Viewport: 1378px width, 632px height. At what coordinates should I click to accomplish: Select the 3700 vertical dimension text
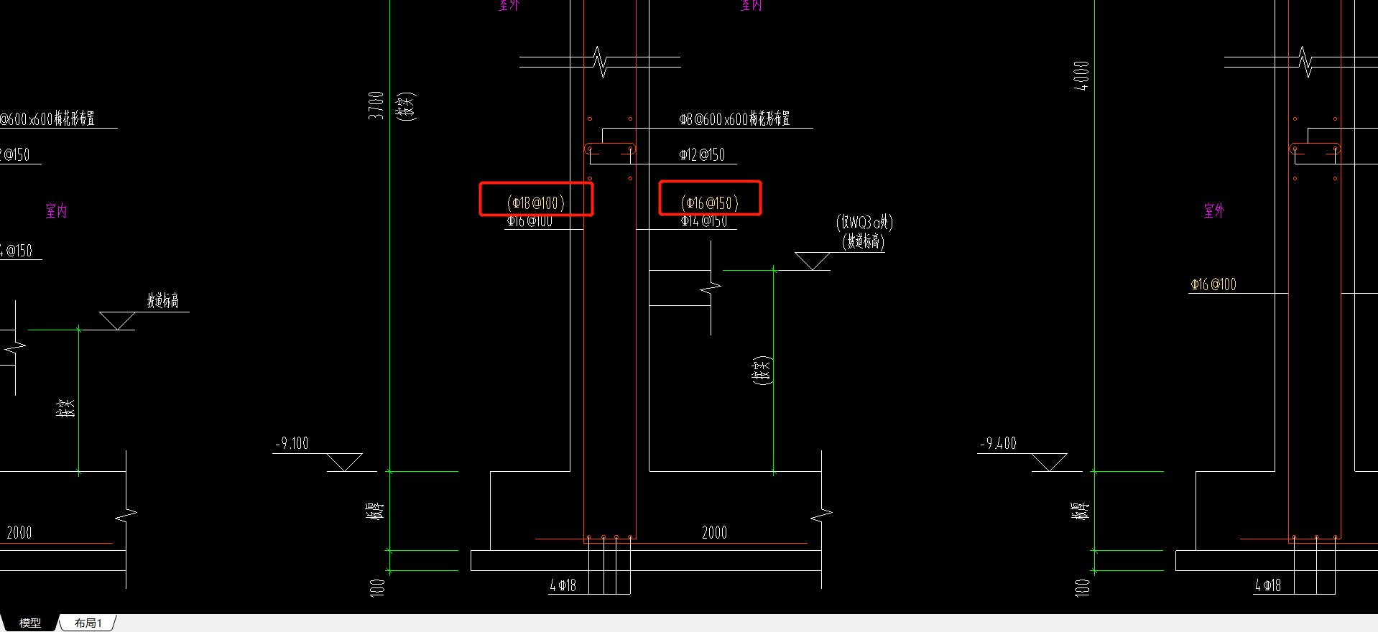pos(376,105)
